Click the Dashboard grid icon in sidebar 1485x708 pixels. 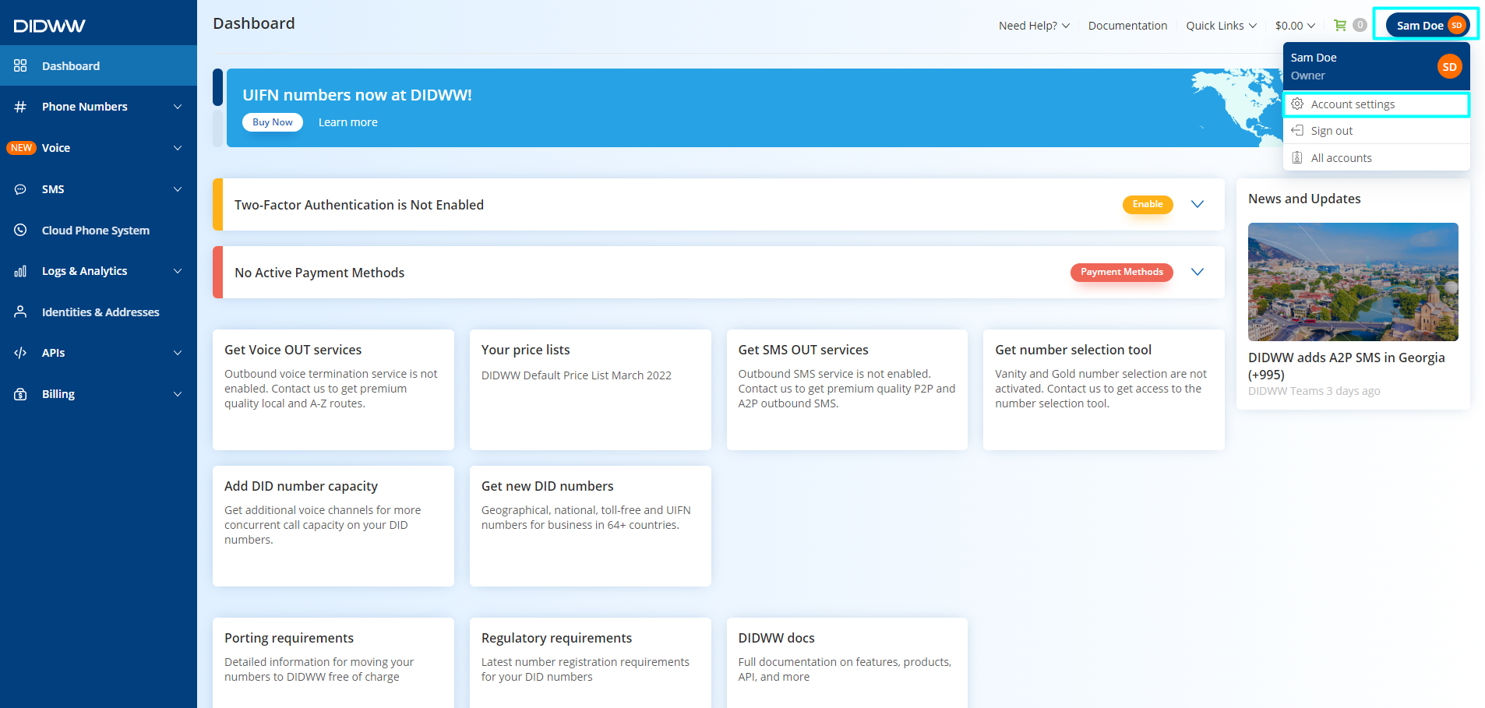[x=20, y=65]
